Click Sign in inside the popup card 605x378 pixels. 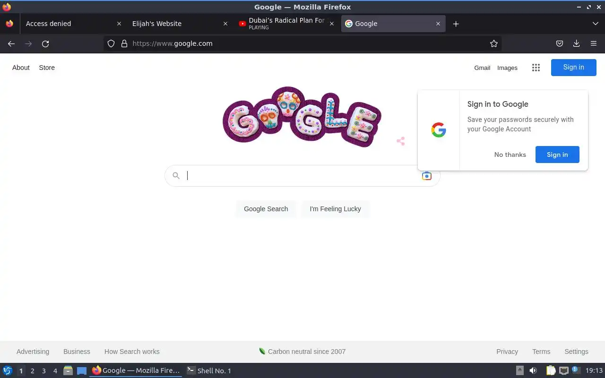(557, 155)
